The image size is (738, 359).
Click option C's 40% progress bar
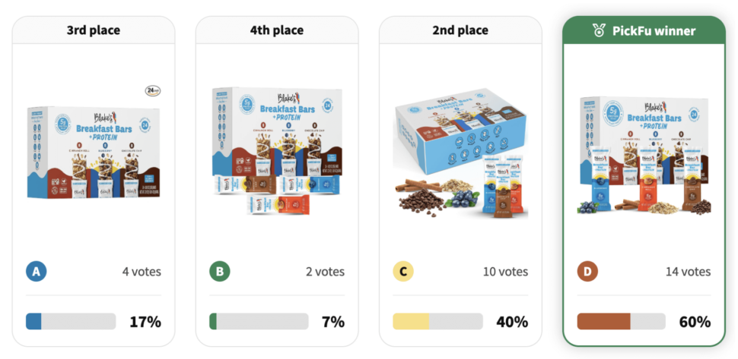pyautogui.click(x=437, y=322)
